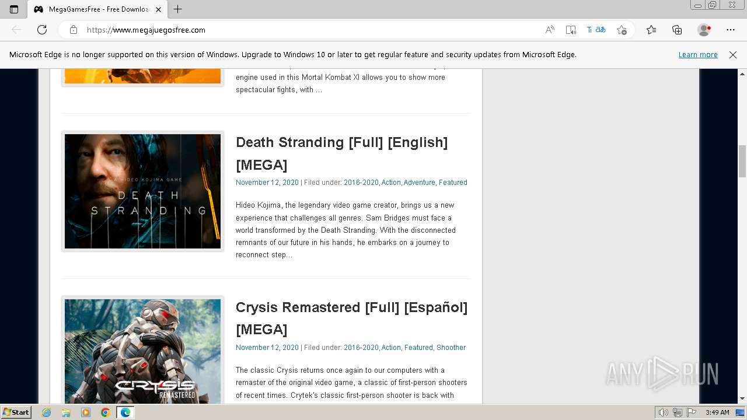Open the browser profile menu

(x=704, y=30)
